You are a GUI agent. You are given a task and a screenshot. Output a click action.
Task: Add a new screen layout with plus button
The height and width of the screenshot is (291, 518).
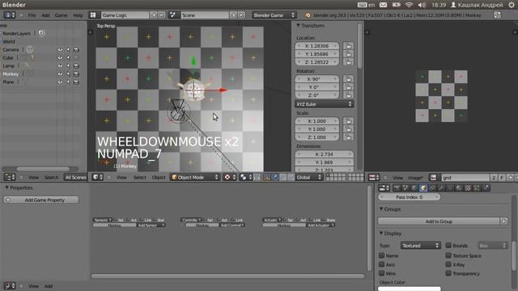point(154,15)
